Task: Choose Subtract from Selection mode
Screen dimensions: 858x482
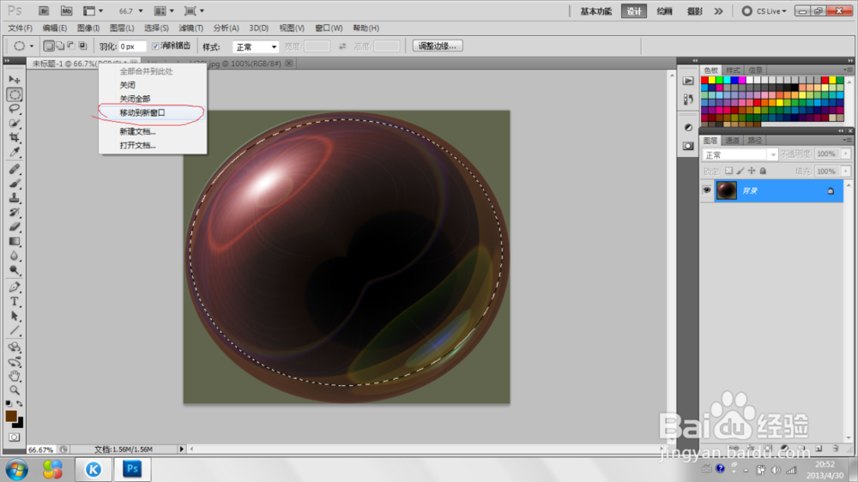Action: pyautogui.click(x=71, y=46)
